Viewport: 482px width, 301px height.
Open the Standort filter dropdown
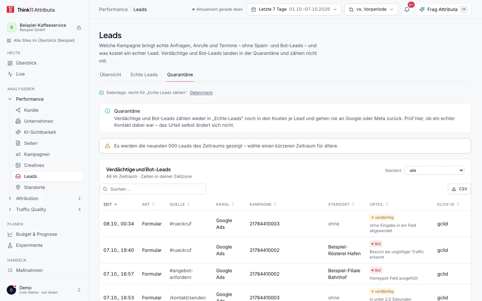pyautogui.click(x=434, y=171)
